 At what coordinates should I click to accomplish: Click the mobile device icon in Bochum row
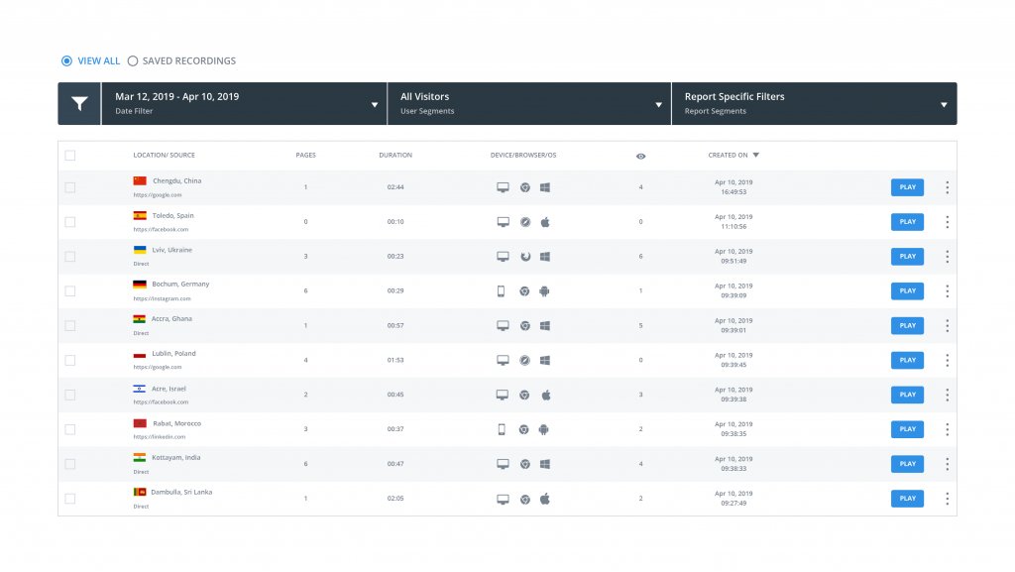(501, 291)
